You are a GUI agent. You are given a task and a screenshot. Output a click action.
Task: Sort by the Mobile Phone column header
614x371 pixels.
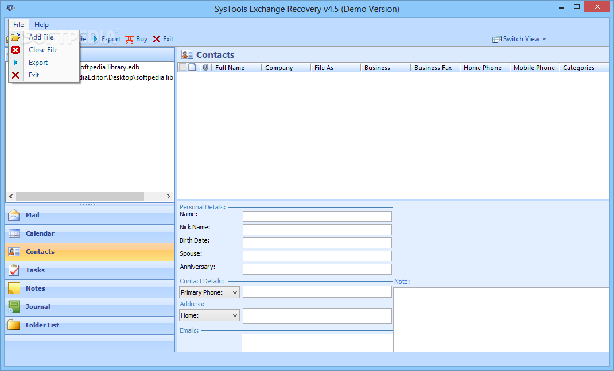tap(534, 67)
